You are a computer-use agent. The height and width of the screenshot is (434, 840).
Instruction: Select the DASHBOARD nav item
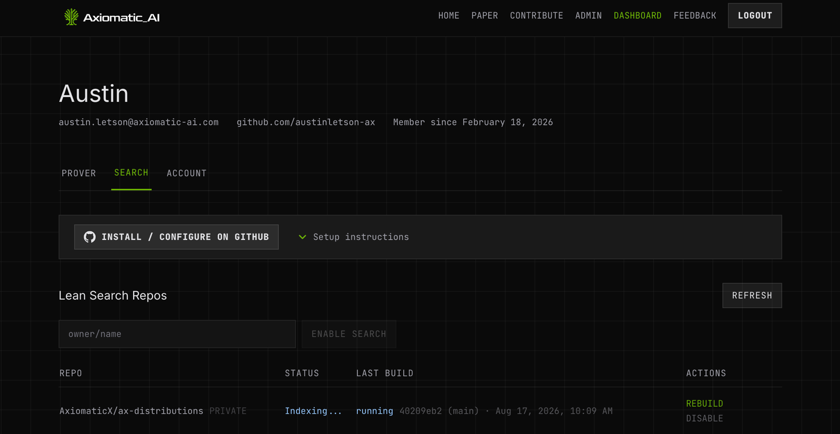pos(638,16)
